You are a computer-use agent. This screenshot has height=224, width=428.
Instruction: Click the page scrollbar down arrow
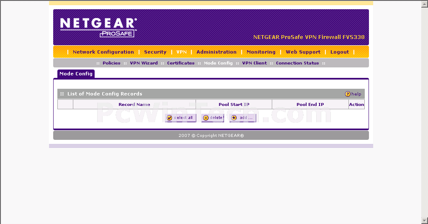[x=425, y=221]
